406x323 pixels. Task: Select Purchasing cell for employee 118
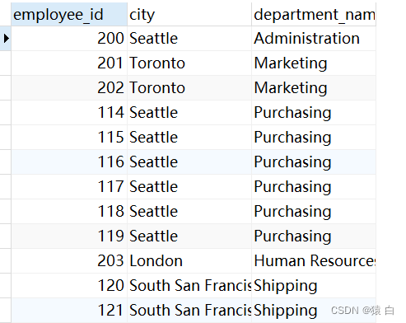coord(314,212)
